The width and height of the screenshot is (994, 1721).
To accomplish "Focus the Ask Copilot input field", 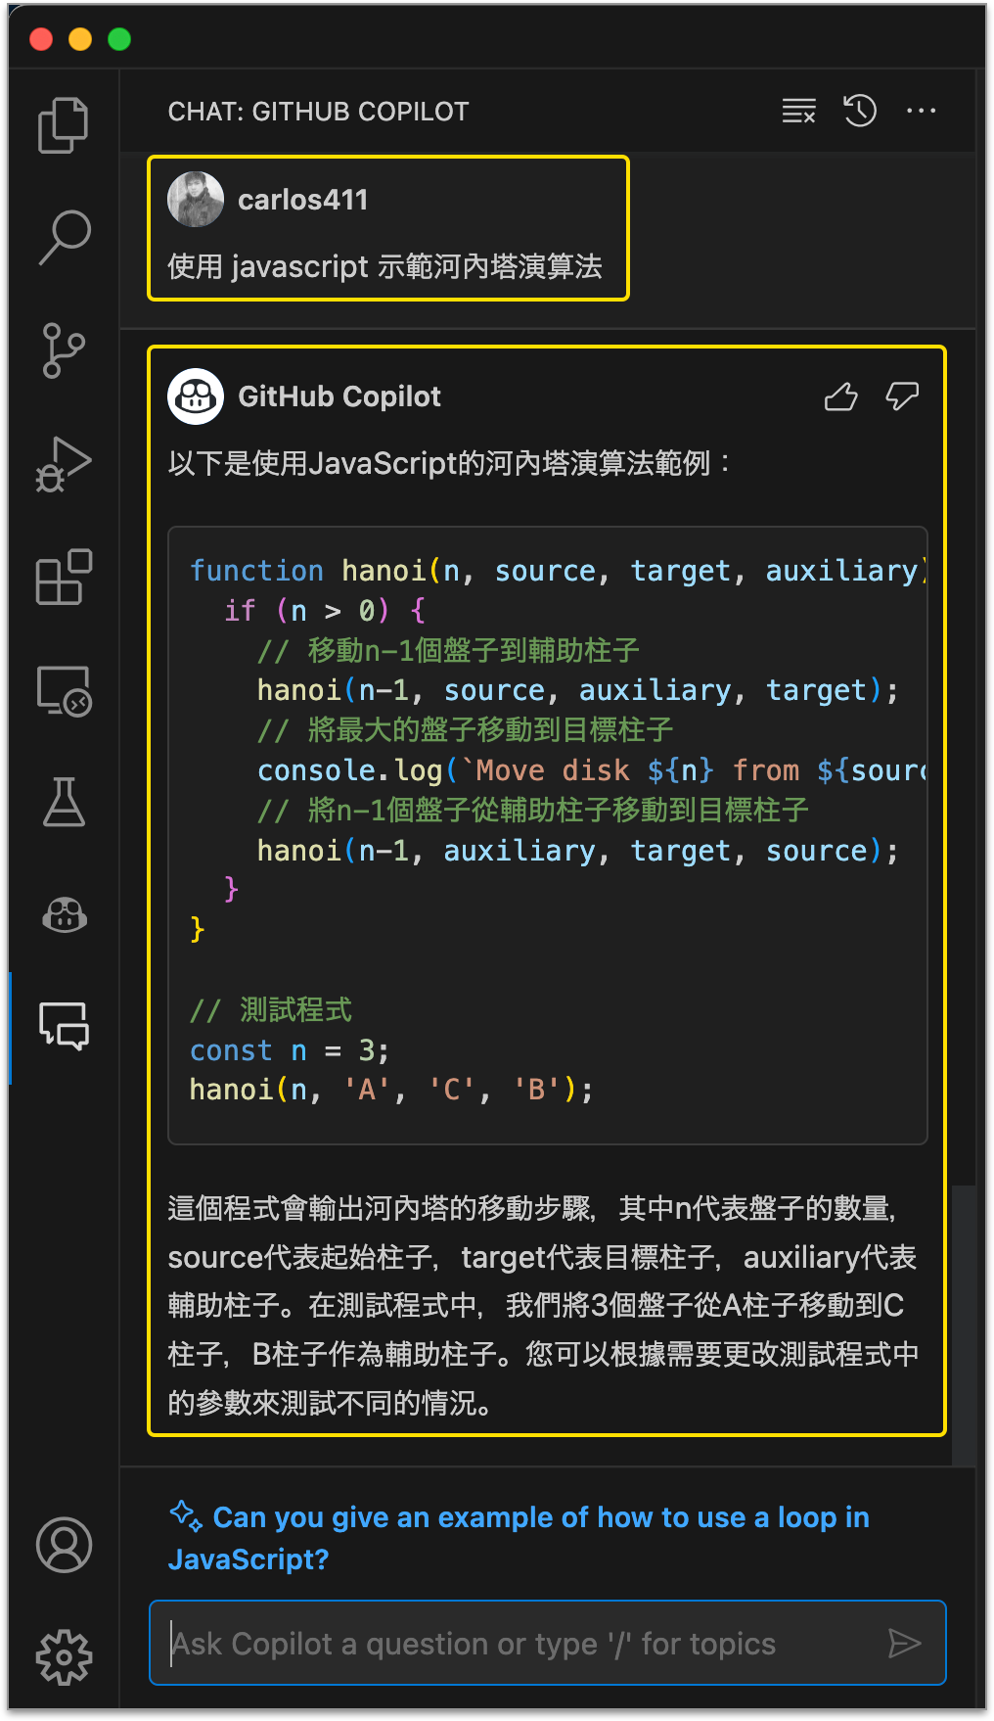I will 519,1644.
